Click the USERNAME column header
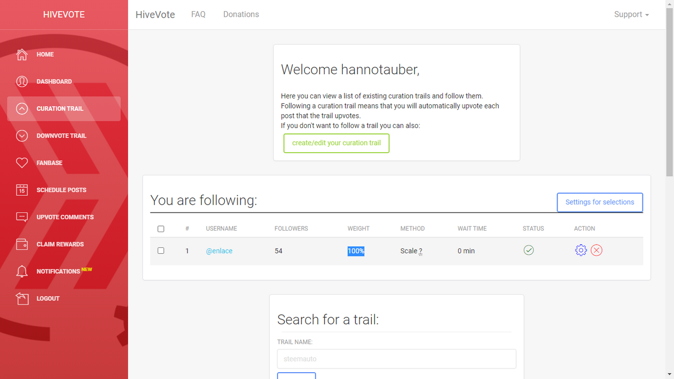Image resolution: width=674 pixels, height=379 pixels. (x=221, y=228)
